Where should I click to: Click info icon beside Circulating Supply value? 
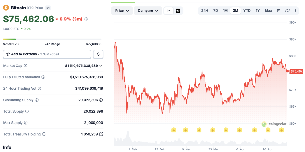point(101,100)
